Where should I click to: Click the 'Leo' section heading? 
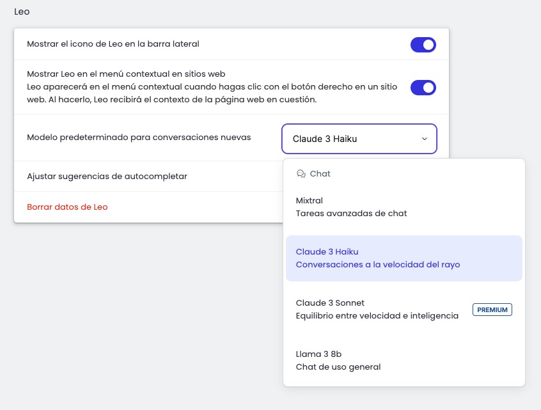(23, 12)
